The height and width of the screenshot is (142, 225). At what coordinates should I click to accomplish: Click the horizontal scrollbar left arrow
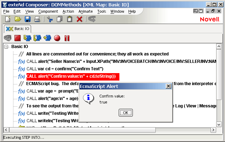click(6, 130)
